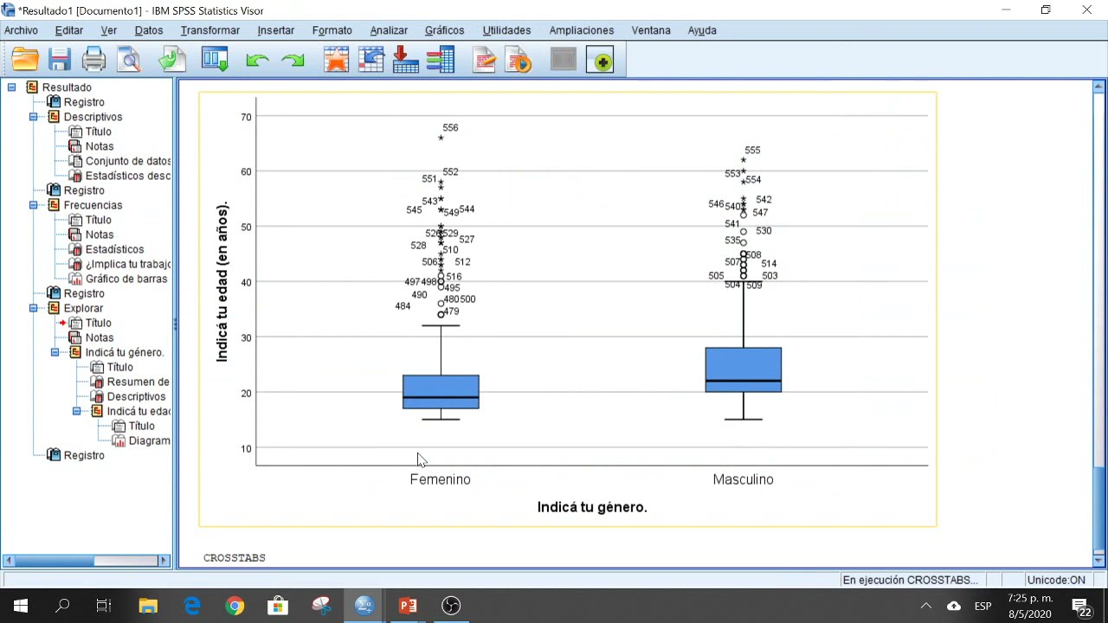The width and height of the screenshot is (1108, 623).
Task: Open PowerPoint from taskbar
Action: point(408,606)
